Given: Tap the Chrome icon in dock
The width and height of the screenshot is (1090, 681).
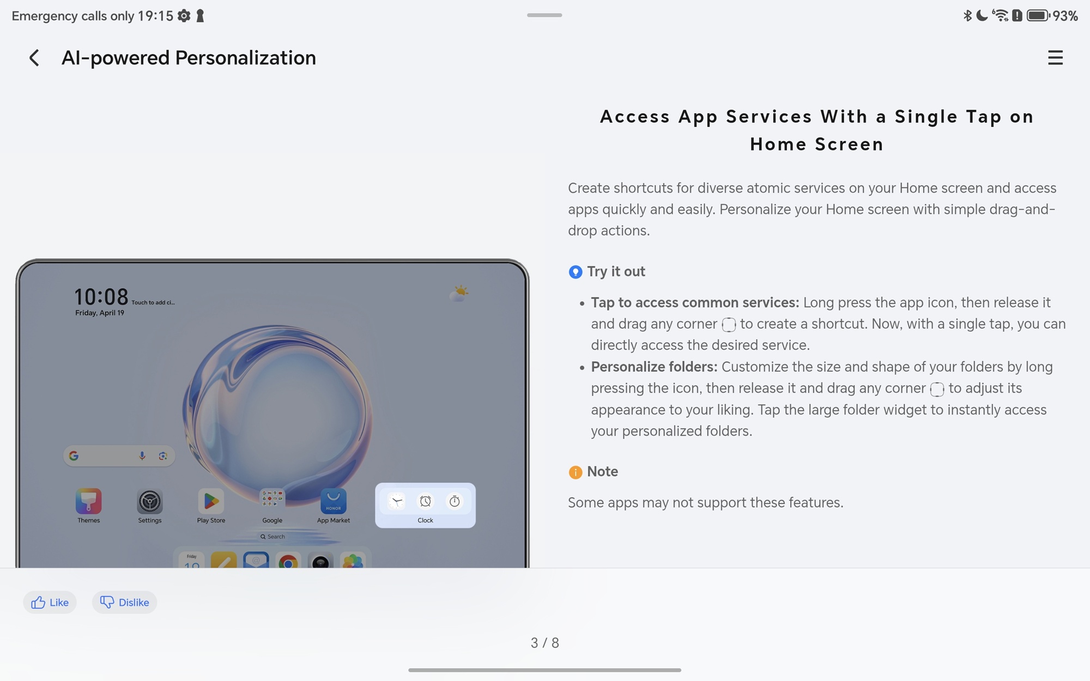Looking at the screenshot, I should point(288,561).
